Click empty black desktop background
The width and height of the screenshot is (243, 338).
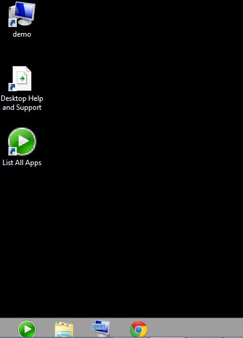[x=140, y=151]
